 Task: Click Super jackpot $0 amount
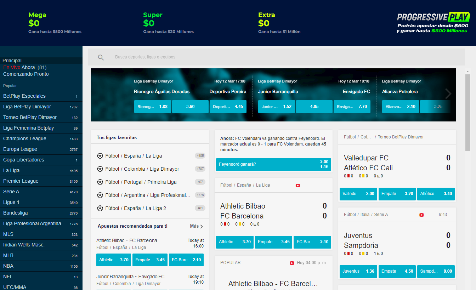(x=149, y=23)
